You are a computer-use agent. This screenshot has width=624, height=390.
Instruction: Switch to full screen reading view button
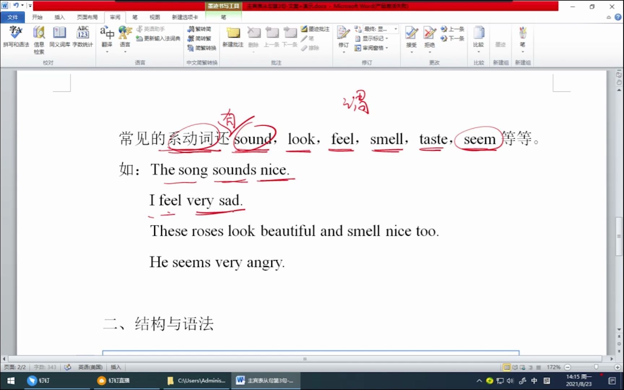point(515,367)
